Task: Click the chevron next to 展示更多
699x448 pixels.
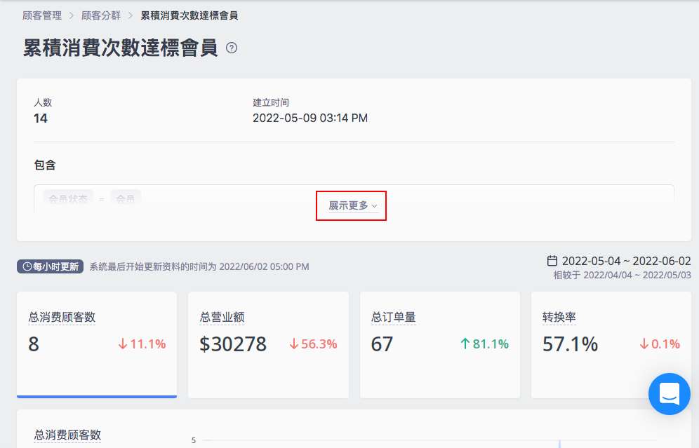Action: (x=375, y=205)
